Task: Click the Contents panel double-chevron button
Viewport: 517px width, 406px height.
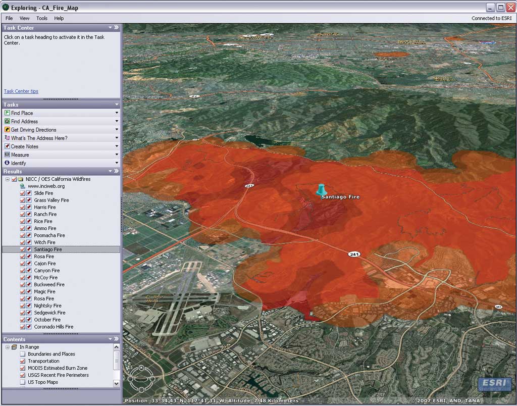Action: click(x=116, y=339)
